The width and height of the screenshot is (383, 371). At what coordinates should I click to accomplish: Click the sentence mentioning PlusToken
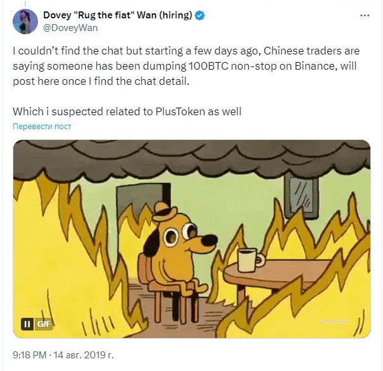coord(127,111)
